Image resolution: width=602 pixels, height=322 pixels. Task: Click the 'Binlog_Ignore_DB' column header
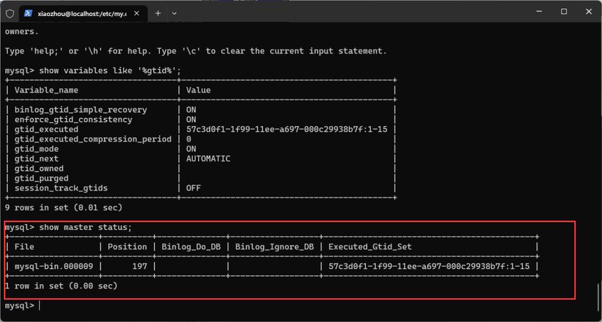[274, 247]
